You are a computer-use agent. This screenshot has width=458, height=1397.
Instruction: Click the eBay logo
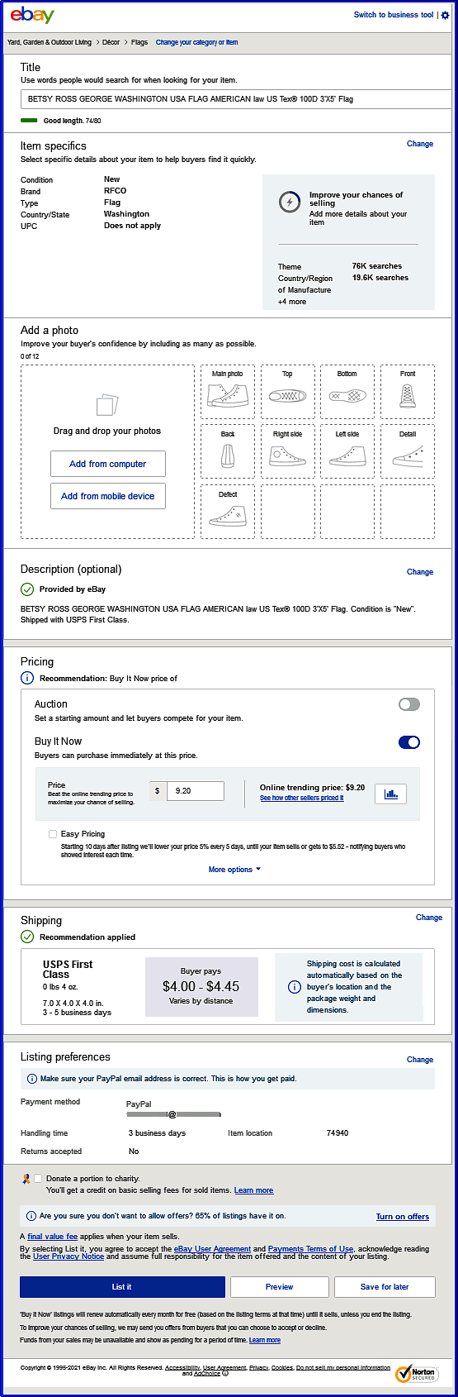coord(32,15)
